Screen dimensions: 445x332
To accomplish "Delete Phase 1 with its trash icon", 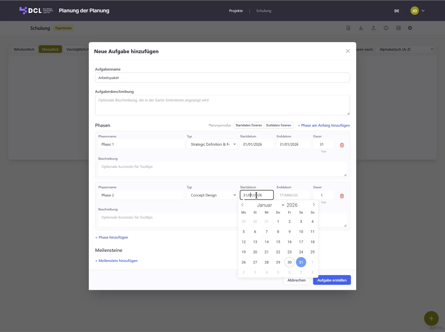I will (x=342, y=145).
